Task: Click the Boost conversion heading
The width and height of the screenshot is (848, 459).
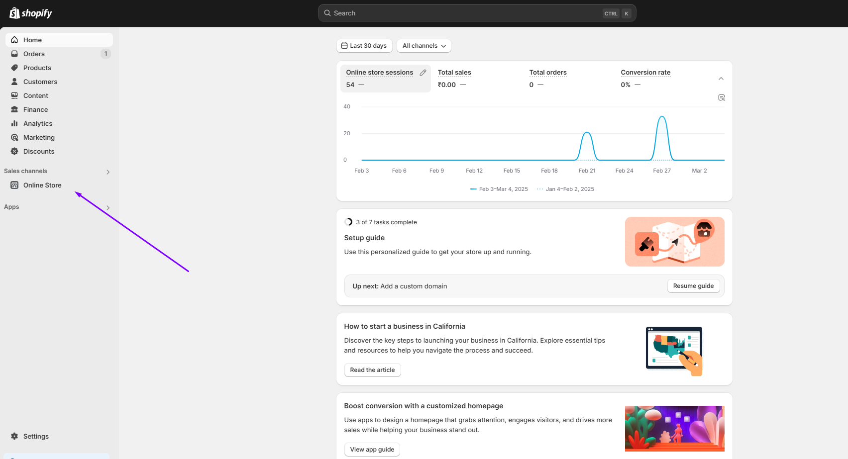Action: [424, 406]
